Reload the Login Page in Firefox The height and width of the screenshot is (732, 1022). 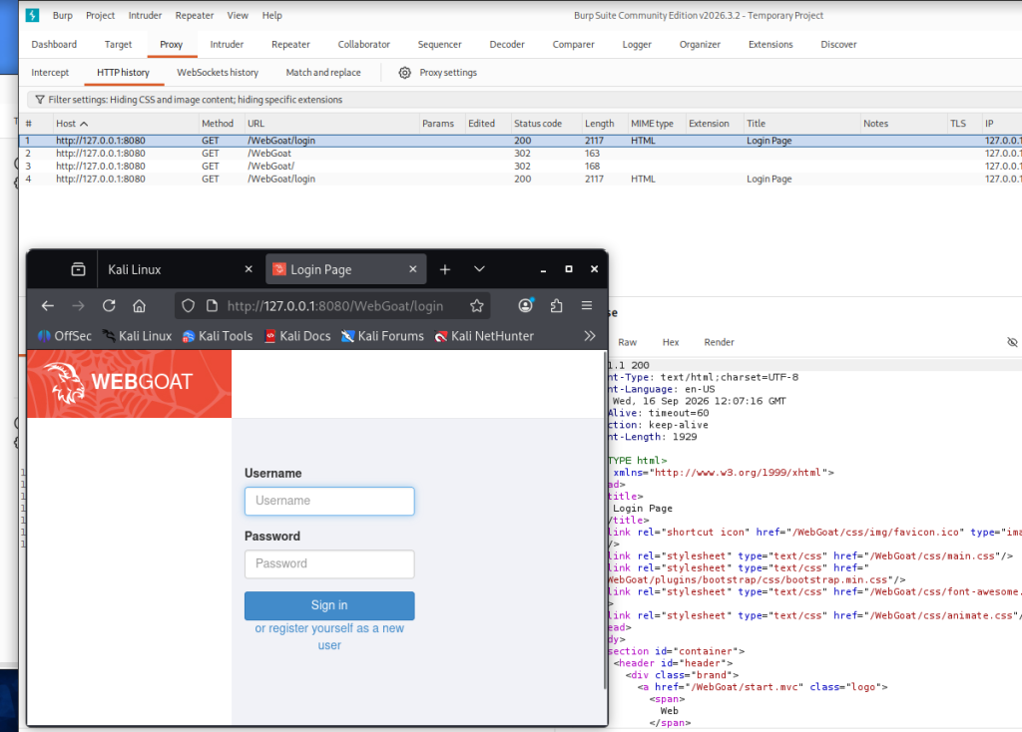tap(109, 305)
